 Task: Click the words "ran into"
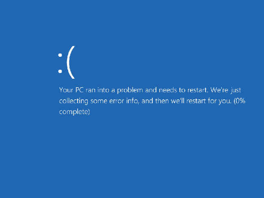pyautogui.click(x=97, y=90)
